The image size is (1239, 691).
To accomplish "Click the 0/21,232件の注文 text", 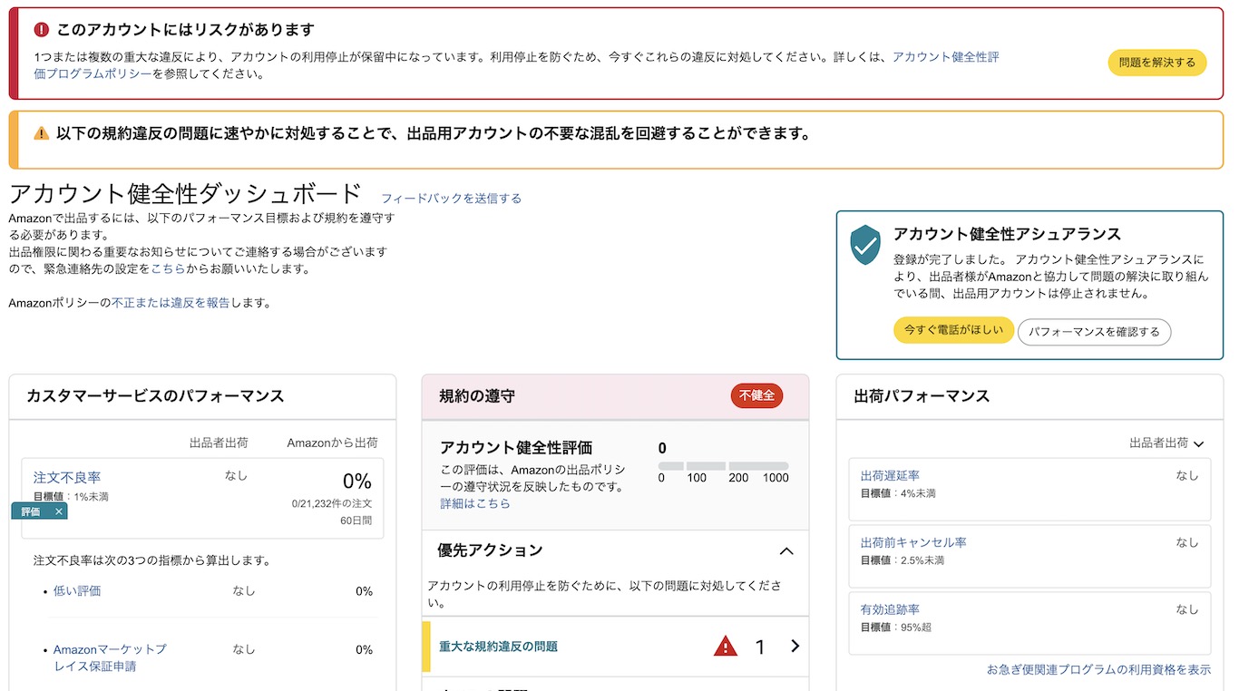I will 332,503.
